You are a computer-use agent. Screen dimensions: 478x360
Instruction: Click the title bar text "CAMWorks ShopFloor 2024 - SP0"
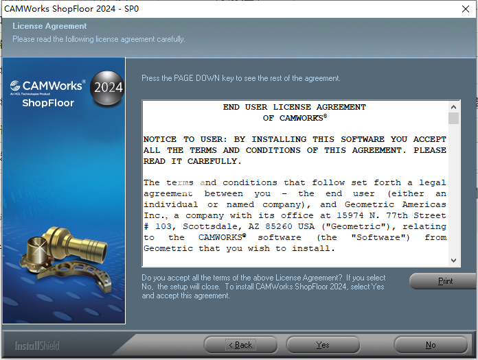[x=71, y=9]
